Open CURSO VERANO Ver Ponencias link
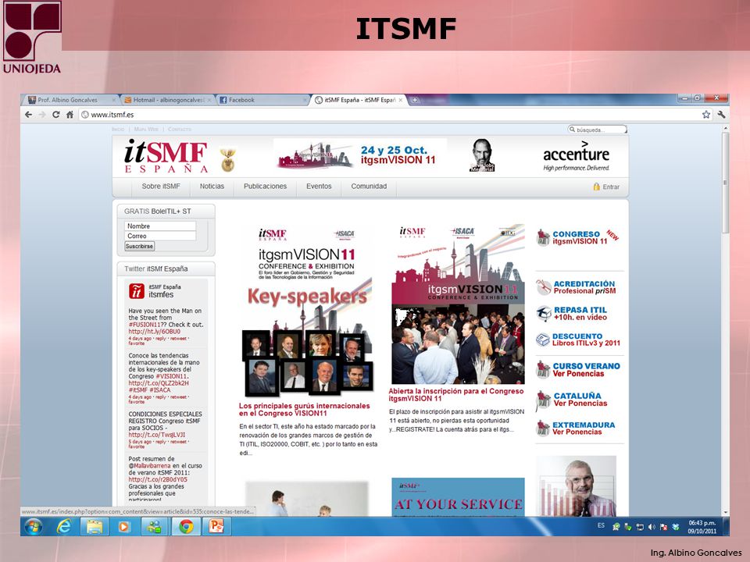The width and height of the screenshot is (750, 562). [x=587, y=370]
